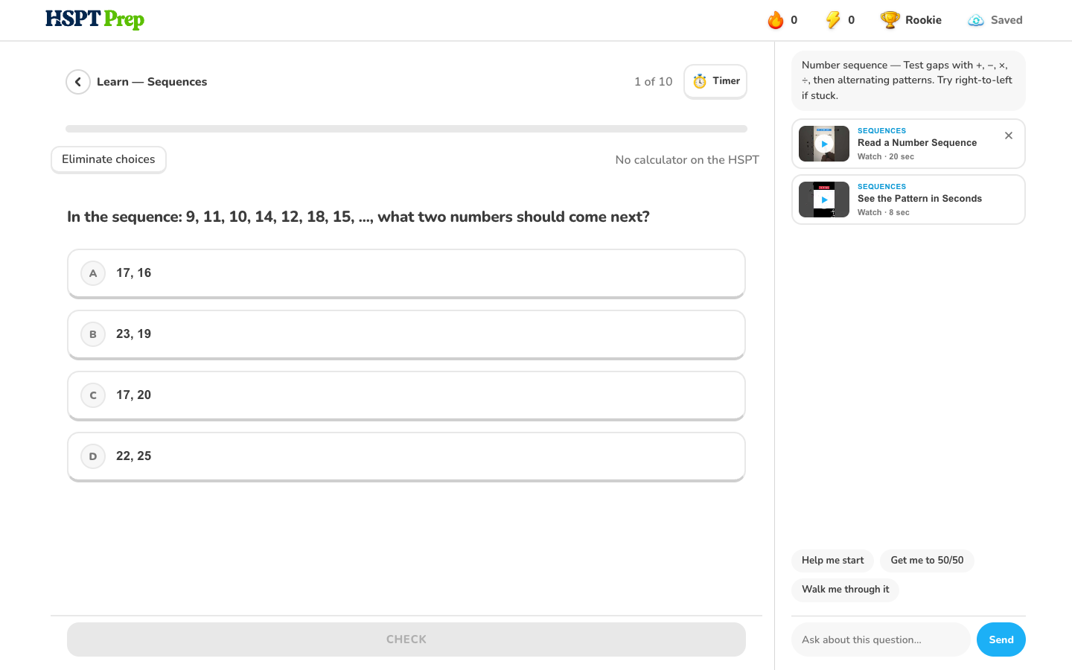Click the lesson progress bar
The width and height of the screenshot is (1072, 670).
pyautogui.click(x=406, y=129)
